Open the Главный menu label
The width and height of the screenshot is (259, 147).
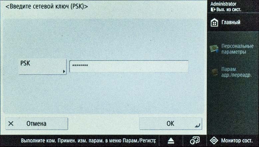[x=231, y=22]
